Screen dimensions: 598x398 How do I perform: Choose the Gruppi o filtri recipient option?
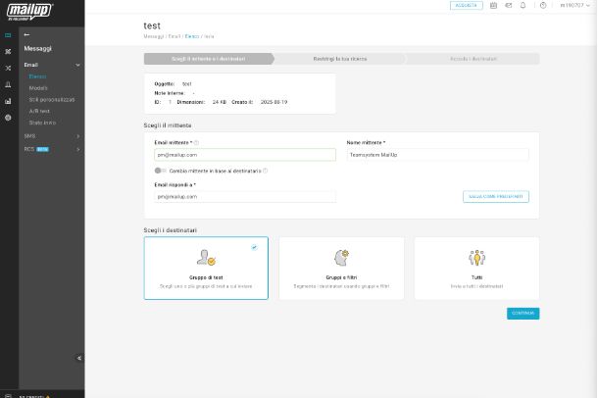(340, 268)
